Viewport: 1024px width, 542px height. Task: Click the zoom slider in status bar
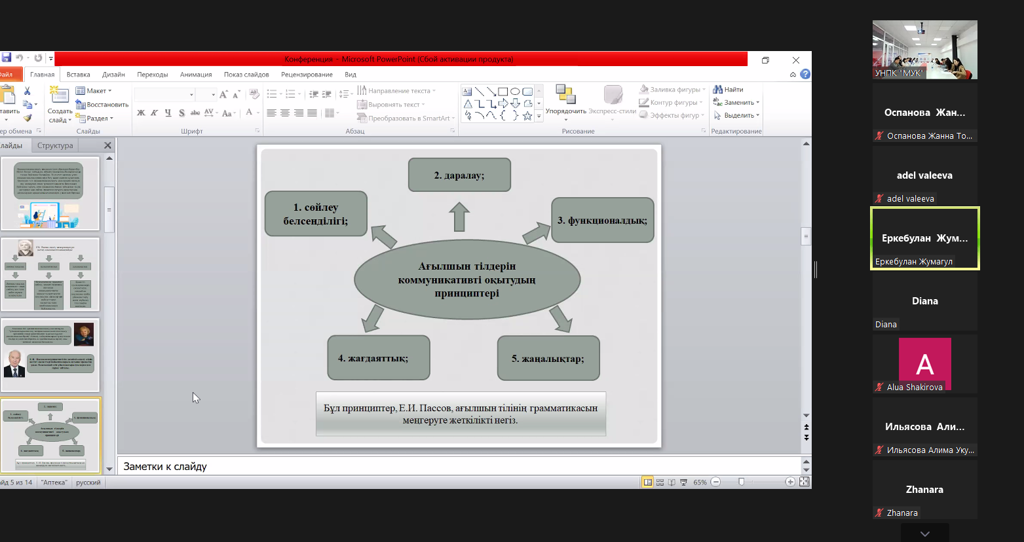tap(741, 482)
